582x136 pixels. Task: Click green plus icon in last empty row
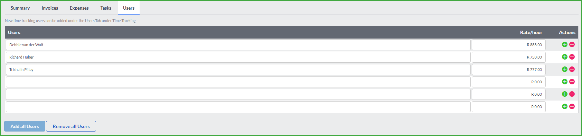tap(565, 106)
